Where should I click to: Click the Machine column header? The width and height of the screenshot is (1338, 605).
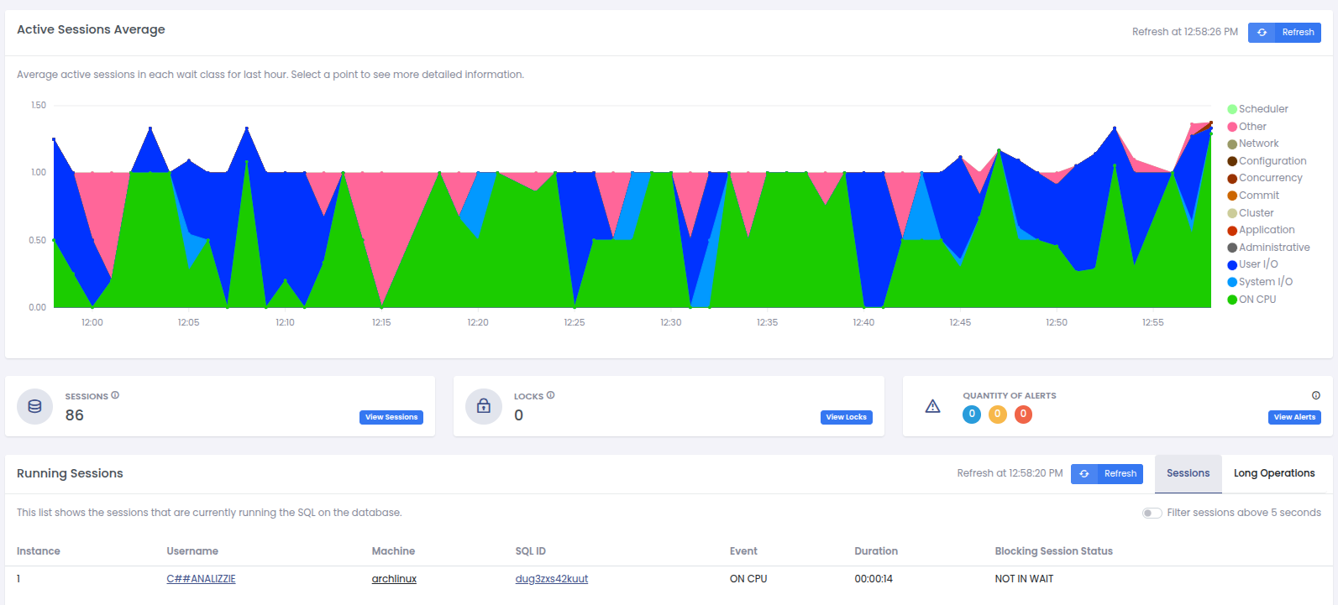393,551
